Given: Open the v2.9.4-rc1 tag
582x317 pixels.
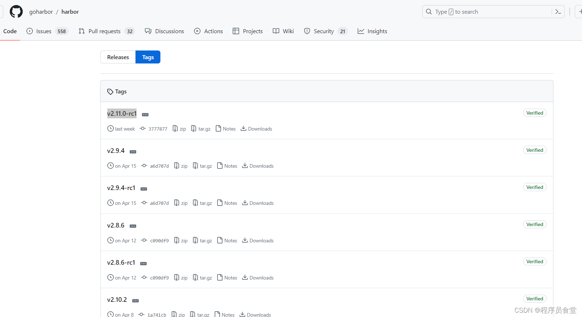Looking at the screenshot, I should click(x=121, y=188).
